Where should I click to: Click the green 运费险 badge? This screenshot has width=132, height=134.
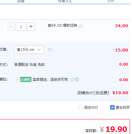coord(26,79)
